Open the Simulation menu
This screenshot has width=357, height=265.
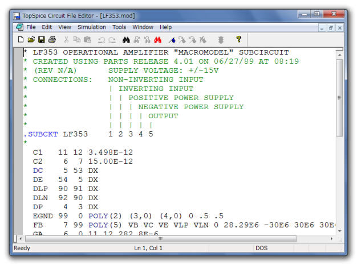(91, 27)
